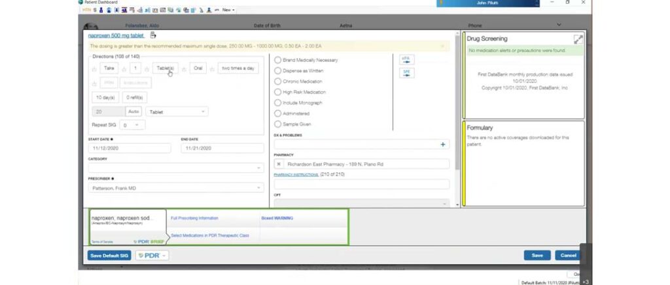The width and height of the screenshot is (670, 285).
Task: Click the two times a day frequency field
Action: pos(238,68)
